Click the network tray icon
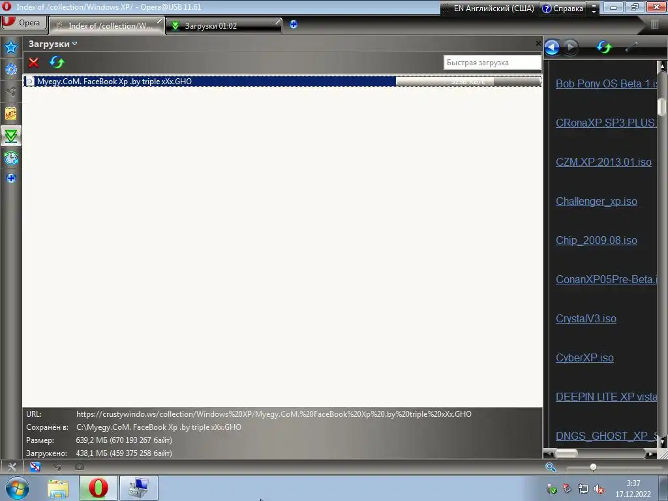 [583, 489]
